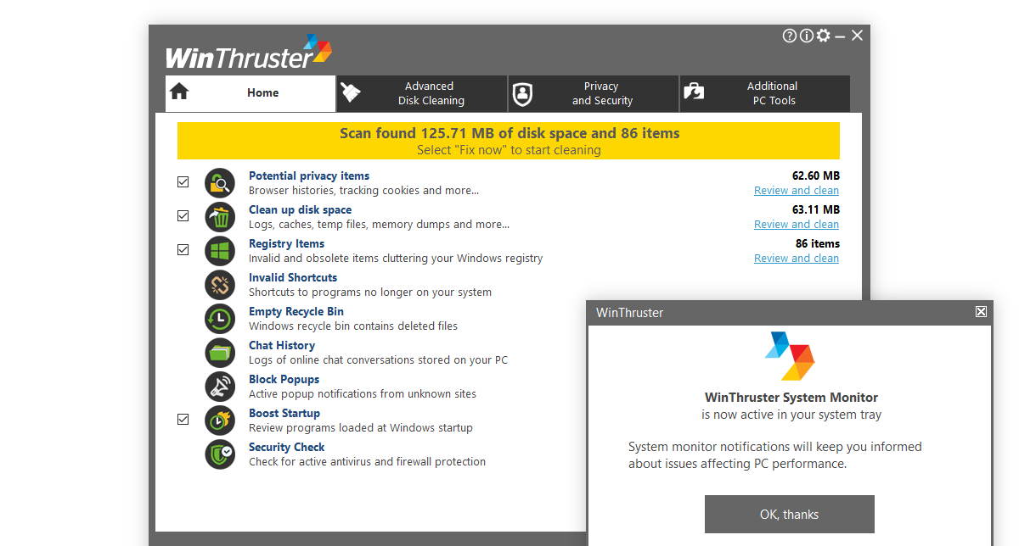Open help via the question mark icon
1019x546 pixels.
[x=790, y=36]
